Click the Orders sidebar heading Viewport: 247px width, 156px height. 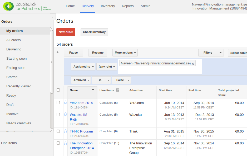7,21
